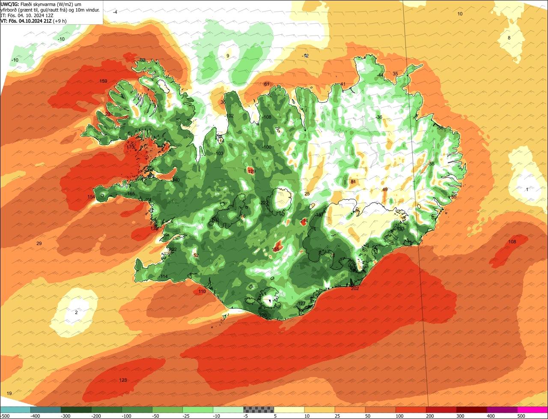Click the map value '110' off the southwest coast
Image resolution: width=548 pixels, height=419 pixels.
(x=202, y=291)
